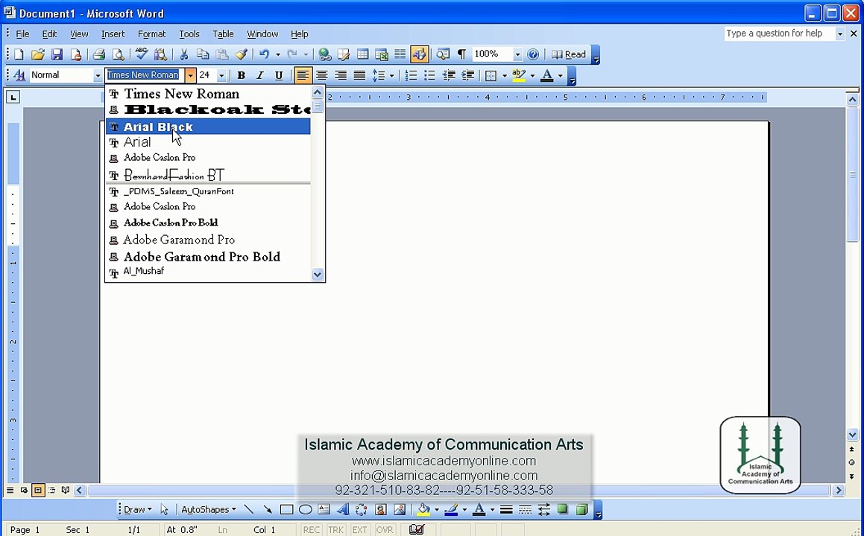Screen dimensions: 864x536
Task: Cut selection with the scissors icon
Action: tap(184, 54)
